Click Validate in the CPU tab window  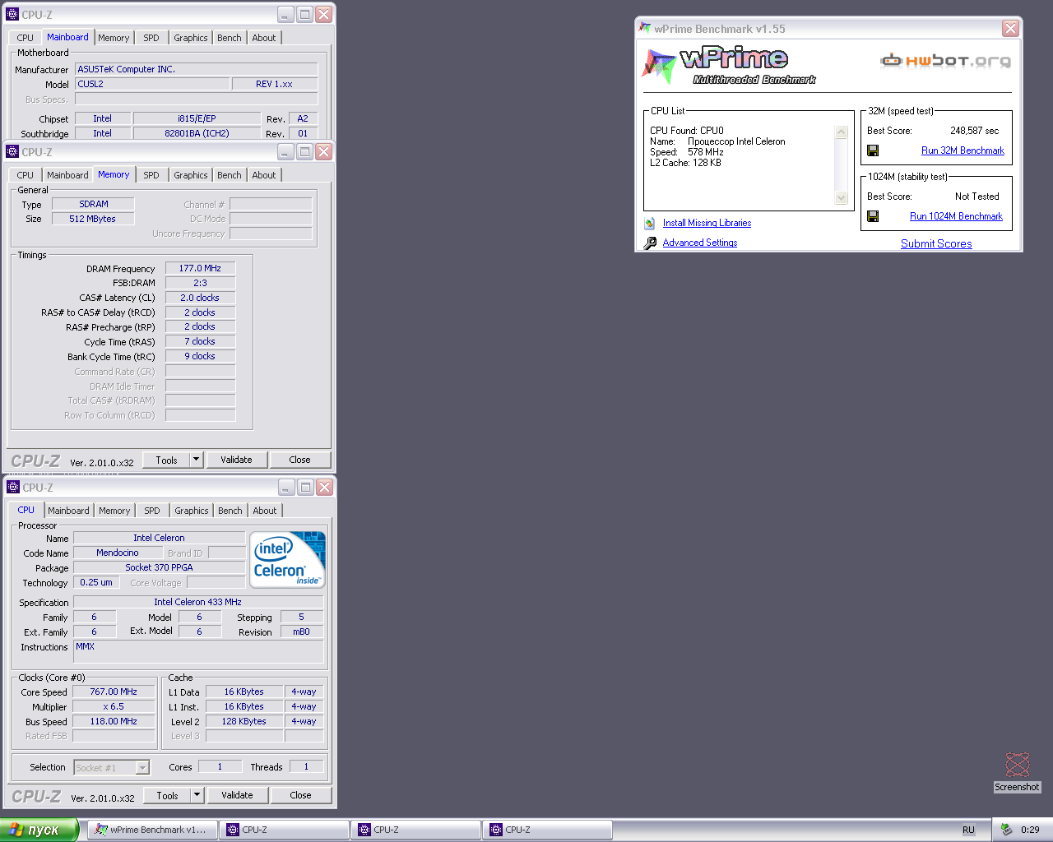pyautogui.click(x=237, y=795)
